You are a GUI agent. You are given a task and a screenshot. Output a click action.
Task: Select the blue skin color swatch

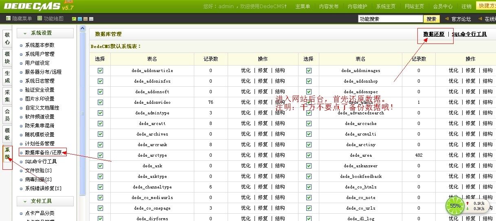(79, 19)
